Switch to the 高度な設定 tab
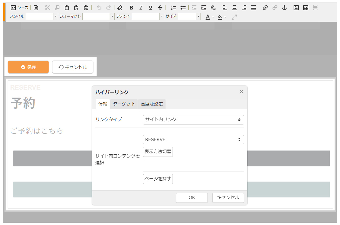The image size is (340, 225). 152,104
